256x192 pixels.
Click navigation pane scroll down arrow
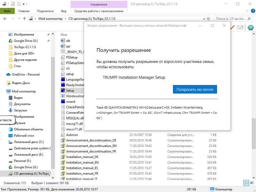[x=53, y=178]
